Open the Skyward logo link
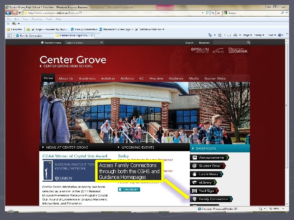This screenshot has height=220, width=294. point(218,51)
